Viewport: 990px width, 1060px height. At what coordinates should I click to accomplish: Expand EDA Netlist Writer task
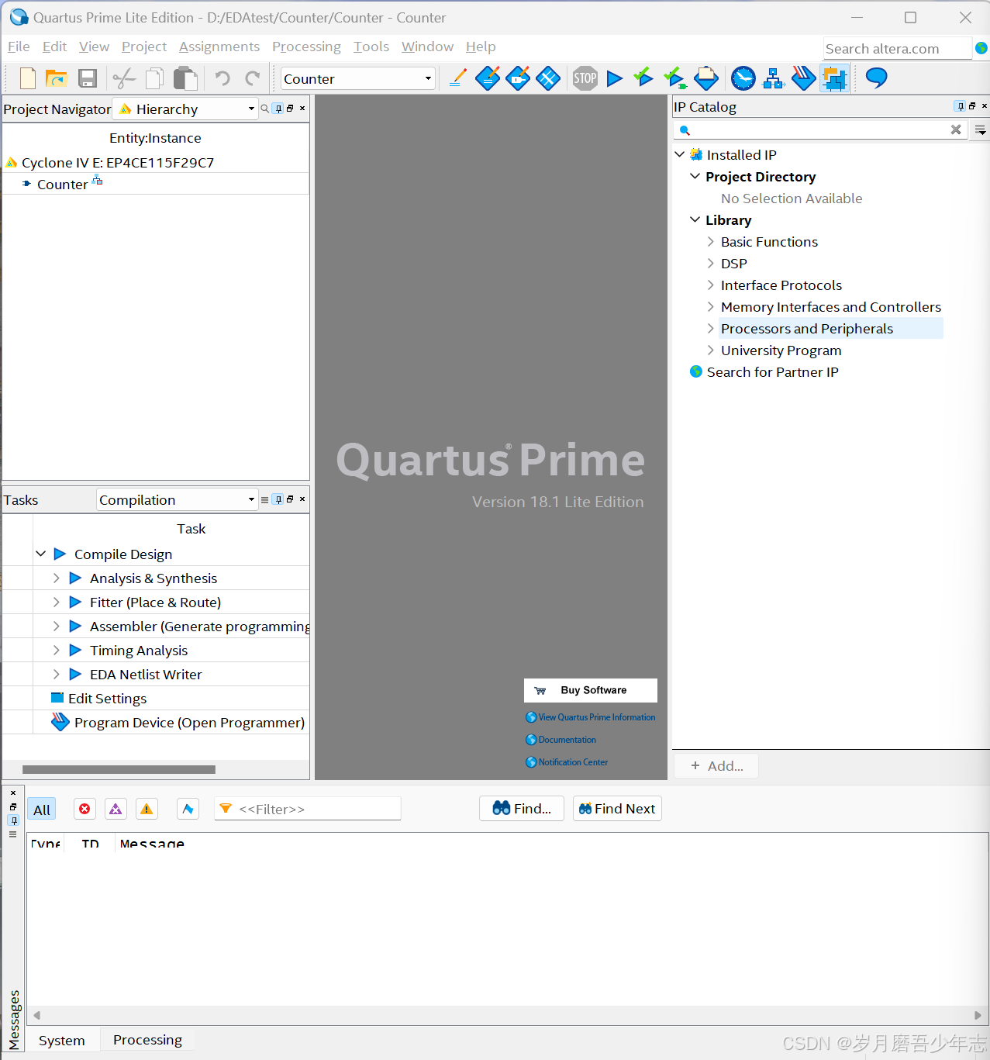(56, 674)
